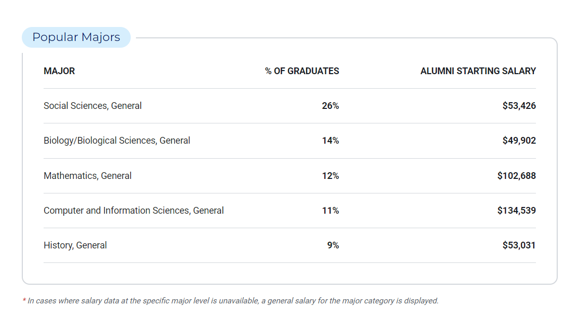The width and height of the screenshot is (579, 320).
Task: Click the 9% graduates value
Action: (x=333, y=245)
